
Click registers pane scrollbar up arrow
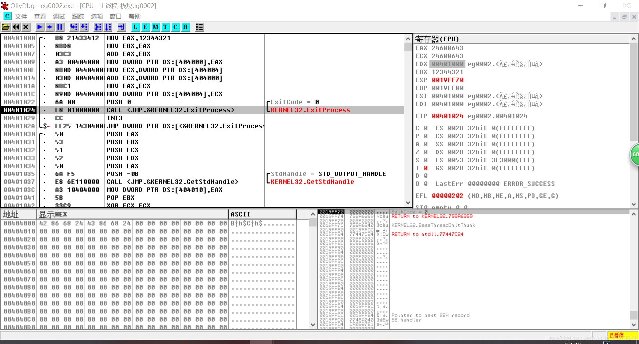point(634,39)
